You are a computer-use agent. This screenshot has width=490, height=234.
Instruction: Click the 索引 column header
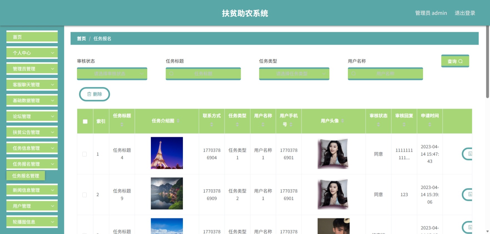[101, 121]
